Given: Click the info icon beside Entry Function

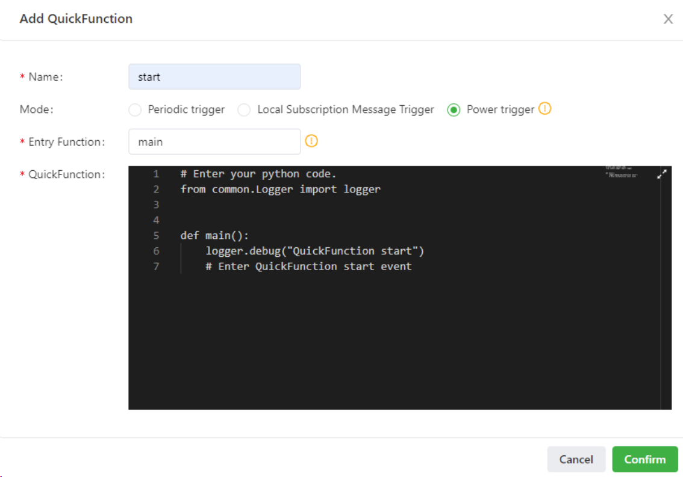Looking at the screenshot, I should (x=311, y=141).
